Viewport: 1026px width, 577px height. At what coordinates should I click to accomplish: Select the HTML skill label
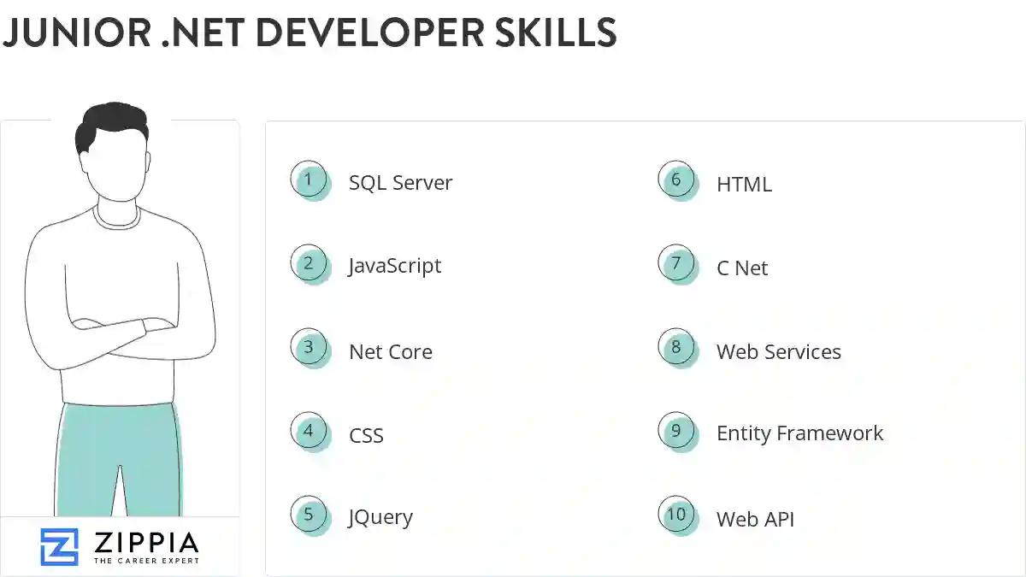[741, 183]
